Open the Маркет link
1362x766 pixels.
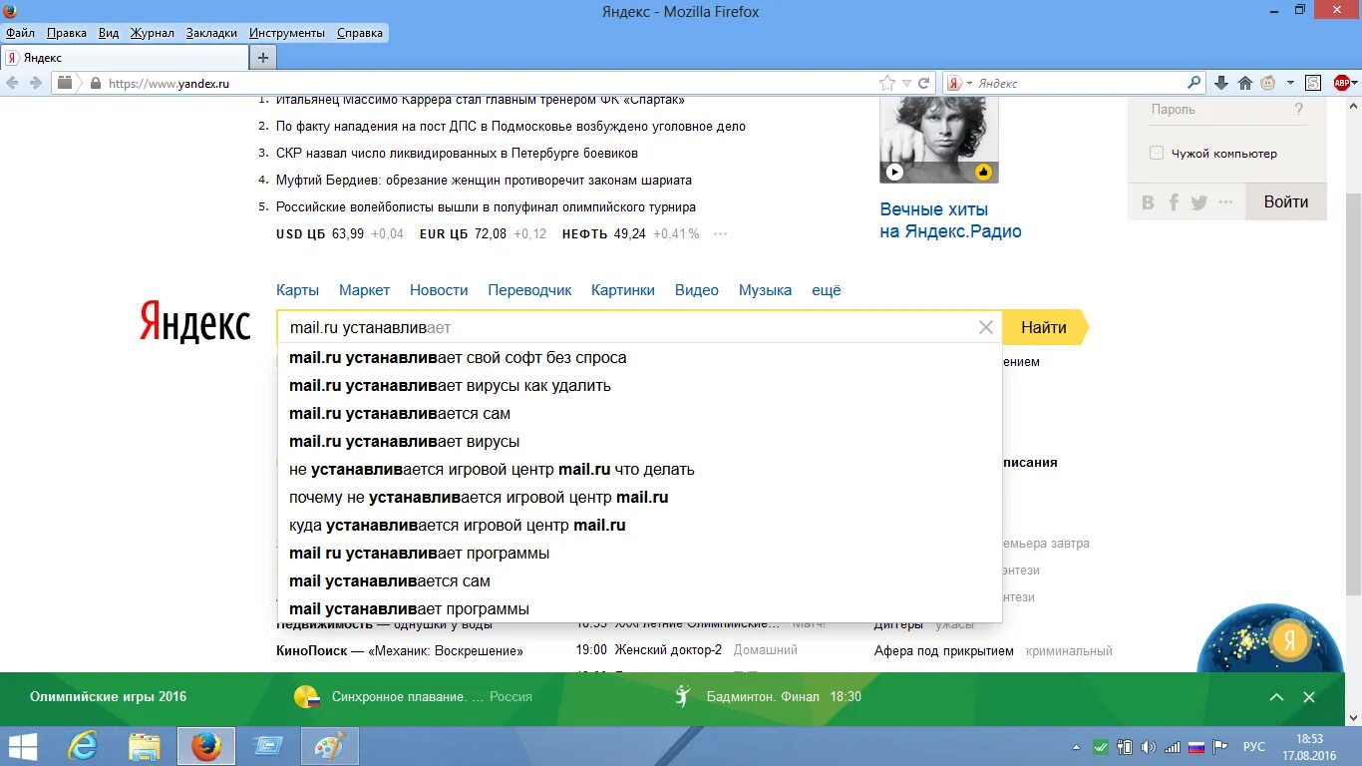[364, 290]
